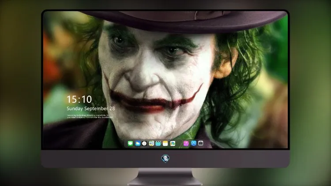Open the Photos gallery icon in dock
This screenshot has height=186, width=331.
pos(173,143)
